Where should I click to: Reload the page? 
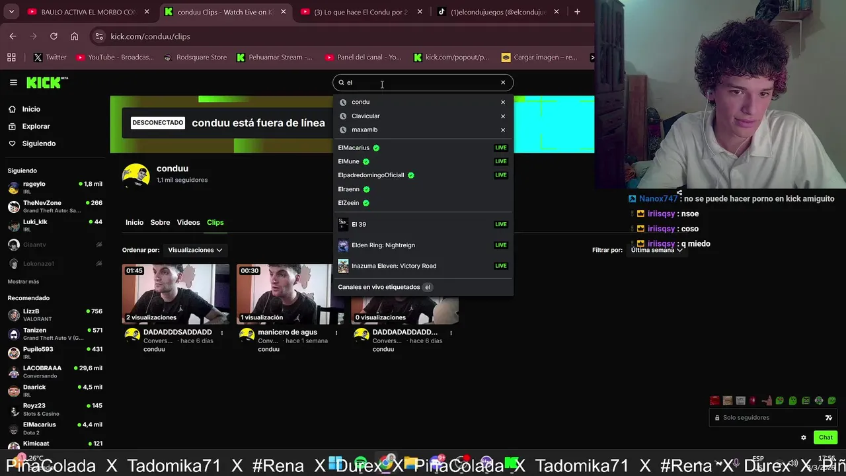(x=54, y=36)
